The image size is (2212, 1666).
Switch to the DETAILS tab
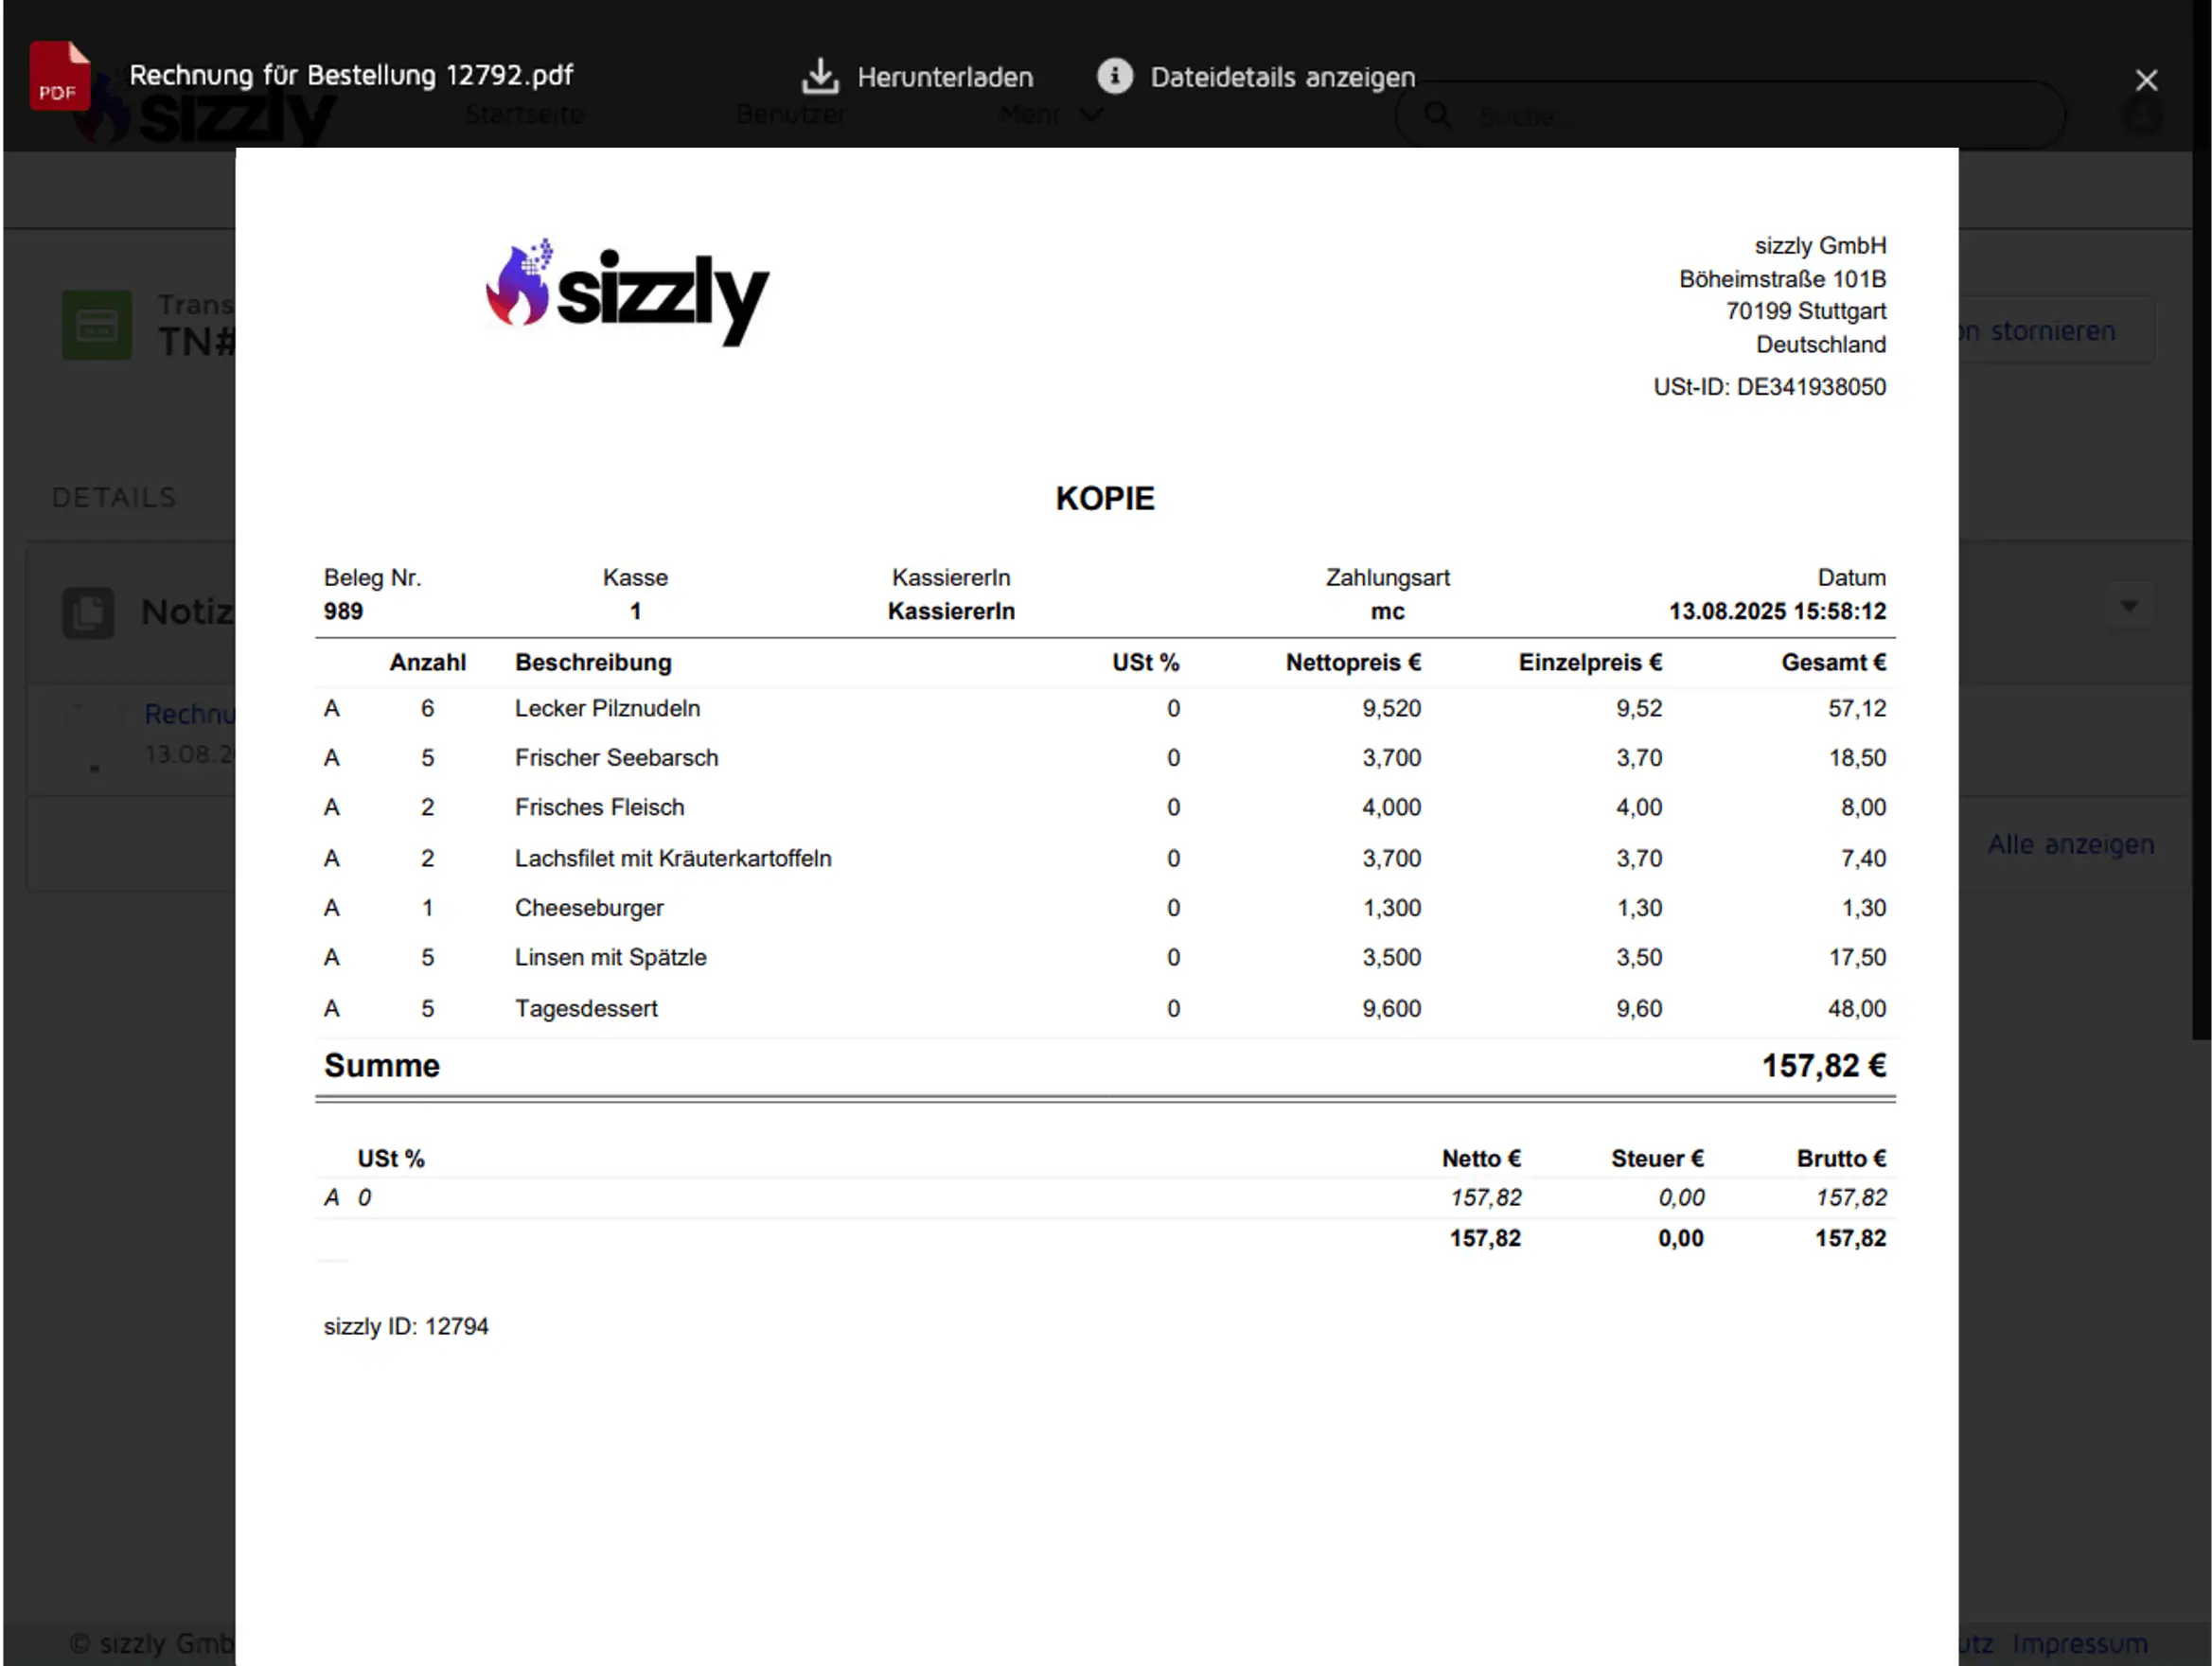click(113, 497)
